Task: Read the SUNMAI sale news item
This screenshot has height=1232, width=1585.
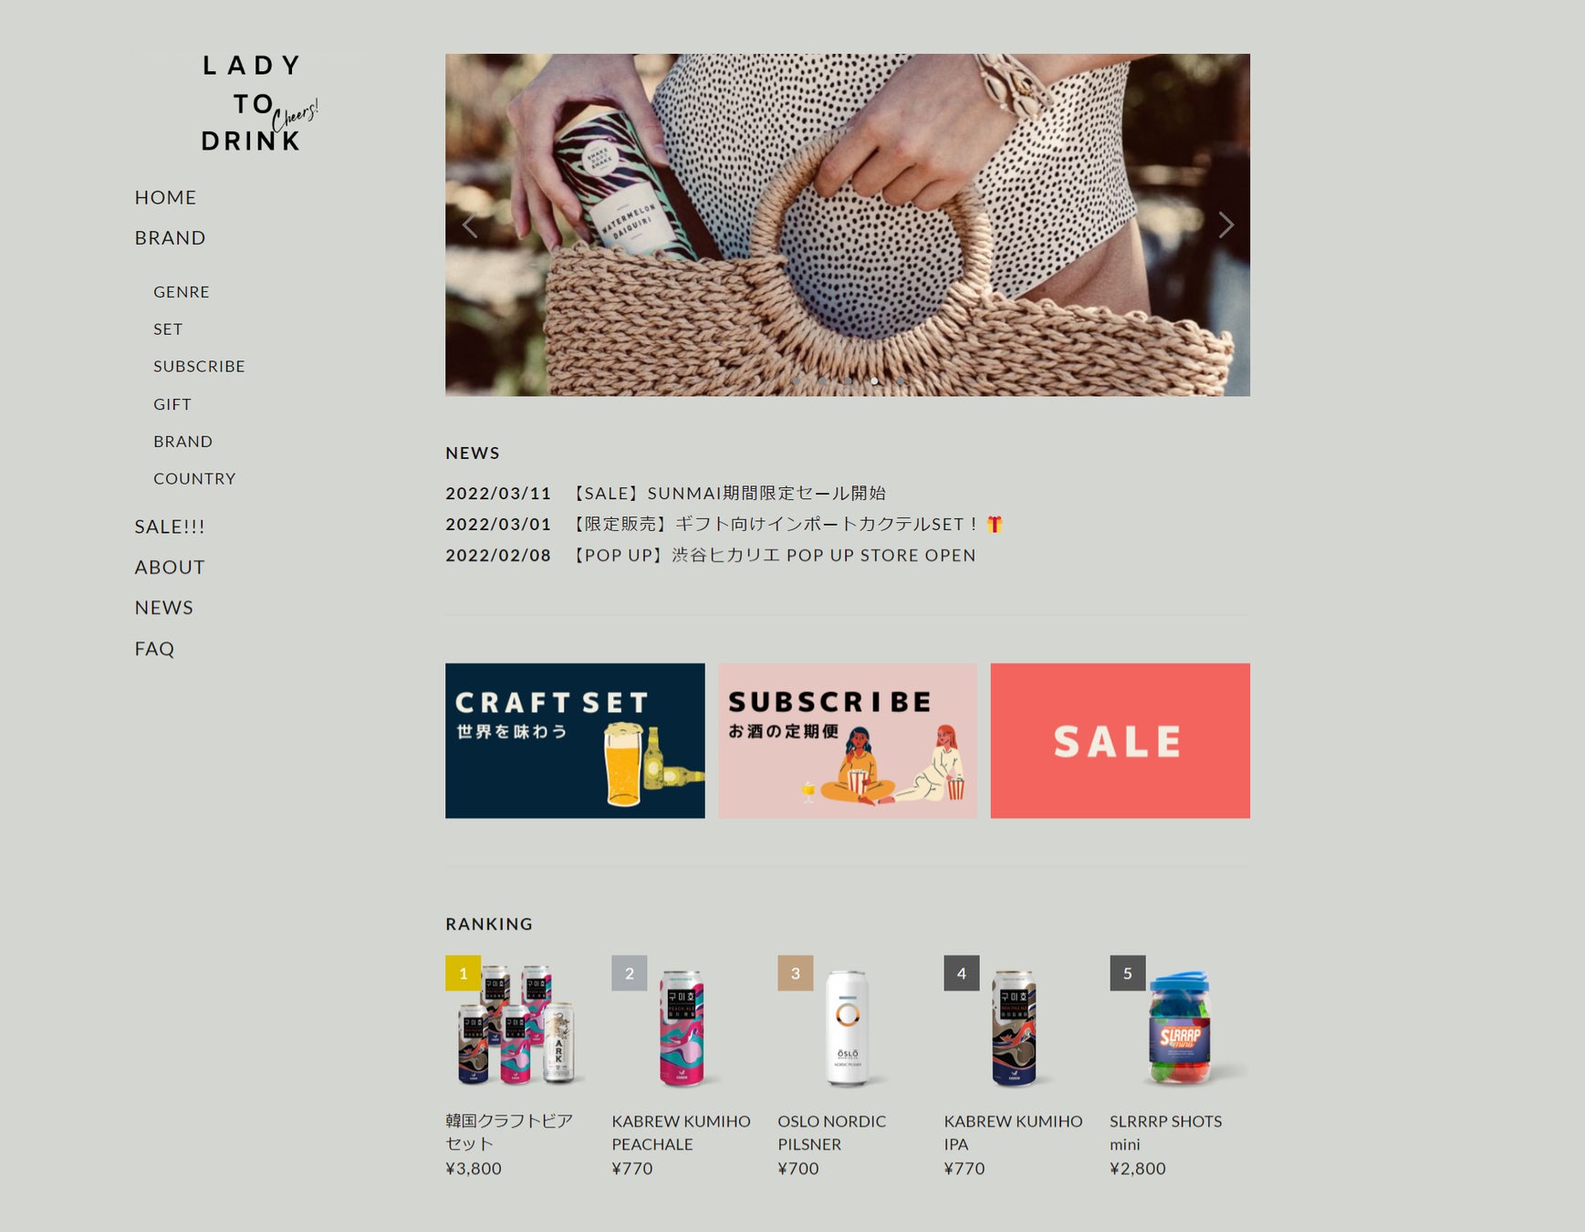Action: click(665, 493)
